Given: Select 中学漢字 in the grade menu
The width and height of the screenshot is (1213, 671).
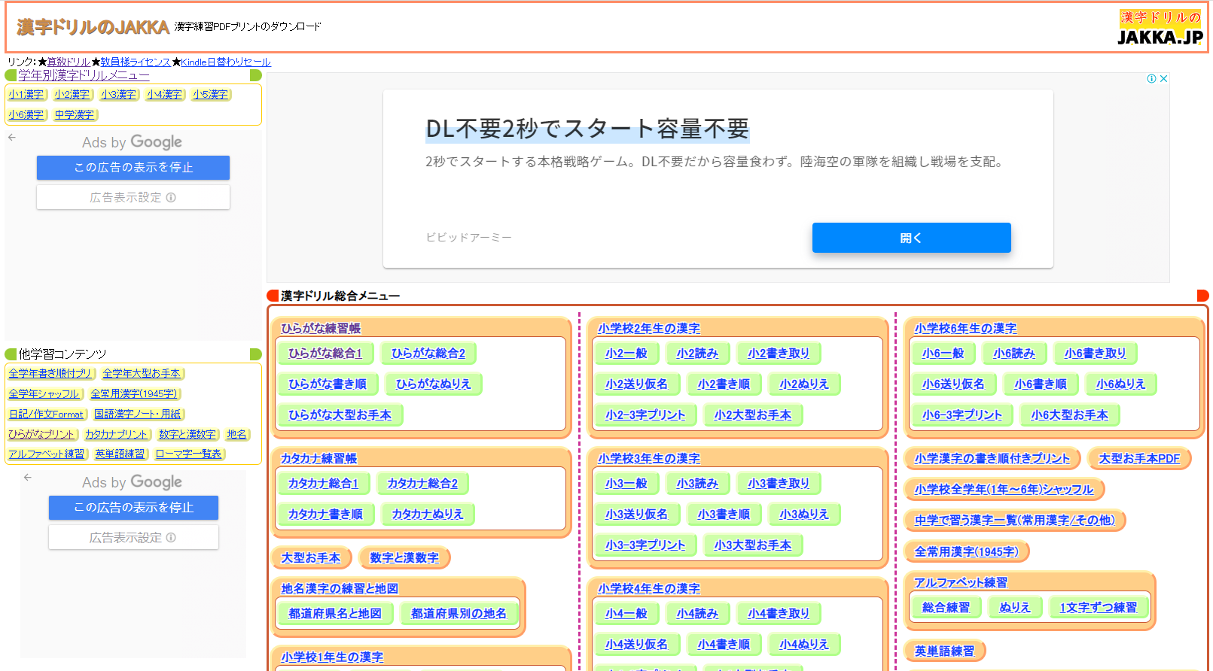Looking at the screenshot, I should point(75,115).
